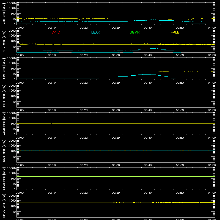Click 00:10 time label under the 4995 MHz plot
Image resolution: width=220 pixels, height=220 pixels.
pyautogui.click(x=52, y=165)
